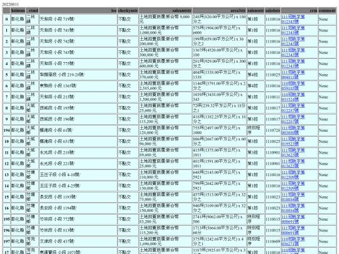
Task: Select the None comment cell in row 12
Action: tap(327, 164)
